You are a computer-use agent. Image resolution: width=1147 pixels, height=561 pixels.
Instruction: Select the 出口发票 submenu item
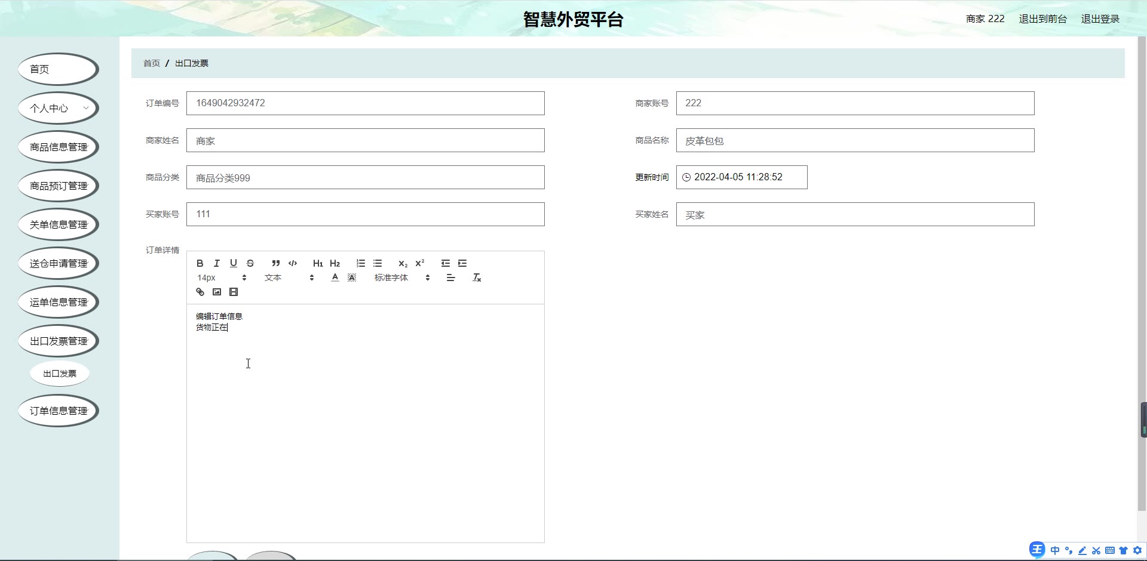(x=60, y=374)
